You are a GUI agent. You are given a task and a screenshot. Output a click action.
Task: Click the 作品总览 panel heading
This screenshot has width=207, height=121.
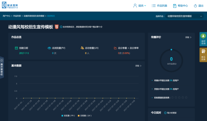pyautogui.click(x=16, y=37)
